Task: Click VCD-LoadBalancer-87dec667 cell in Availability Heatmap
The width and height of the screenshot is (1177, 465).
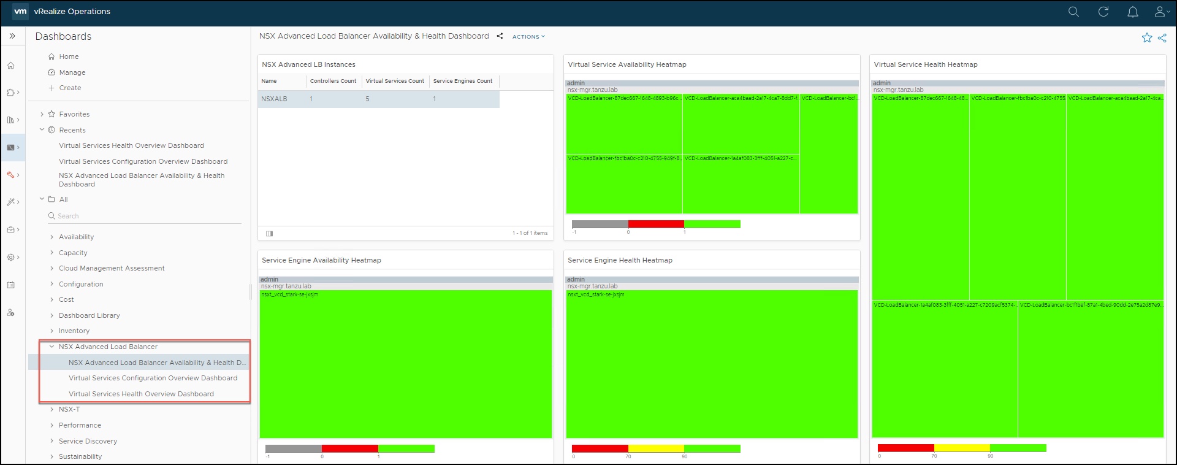Action: coord(624,124)
